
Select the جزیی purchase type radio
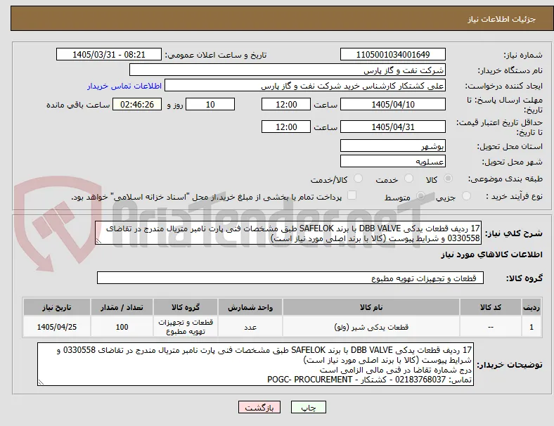point(466,196)
